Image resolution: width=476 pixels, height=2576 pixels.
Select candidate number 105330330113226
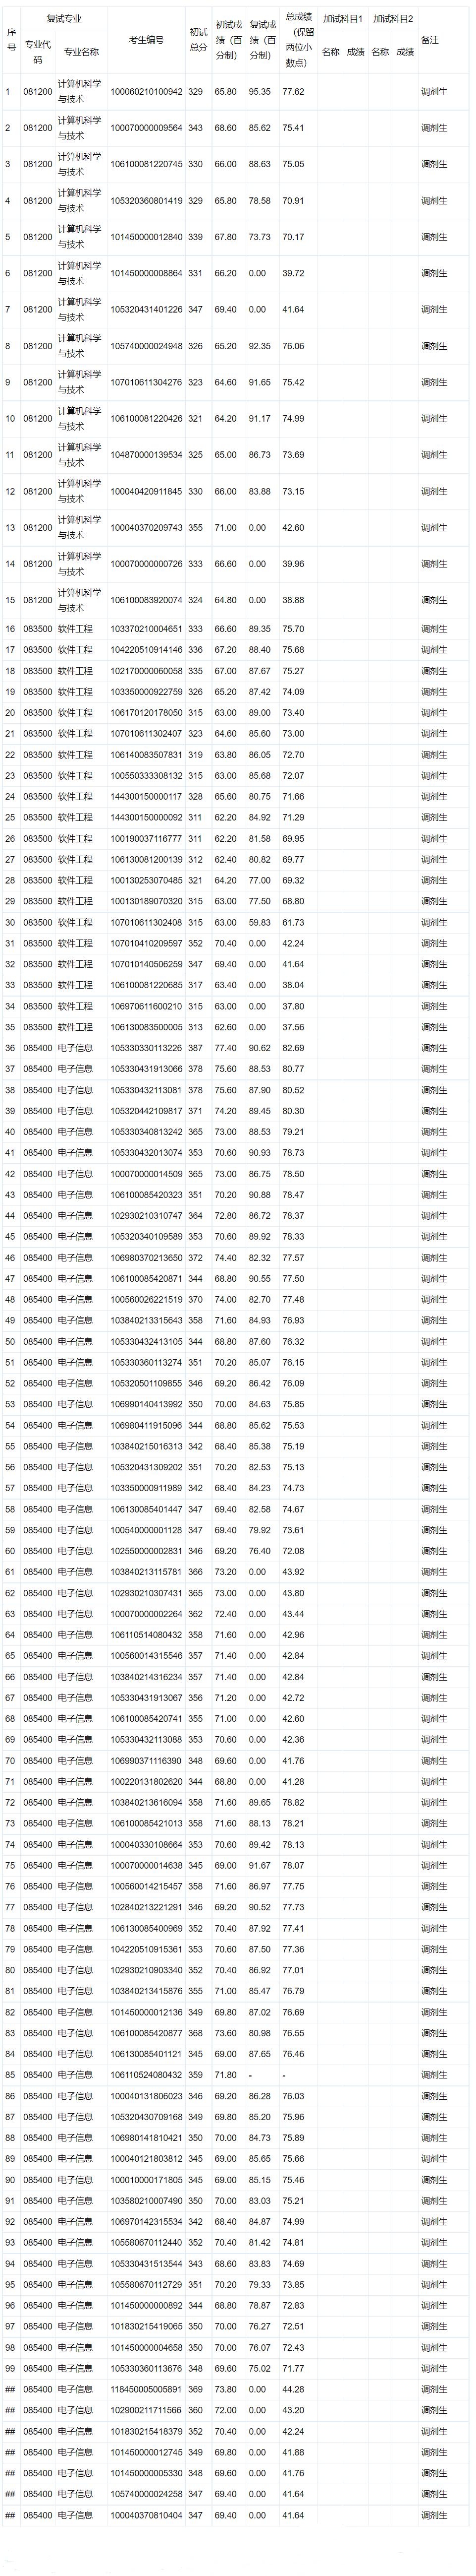[x=146, y=1048]
